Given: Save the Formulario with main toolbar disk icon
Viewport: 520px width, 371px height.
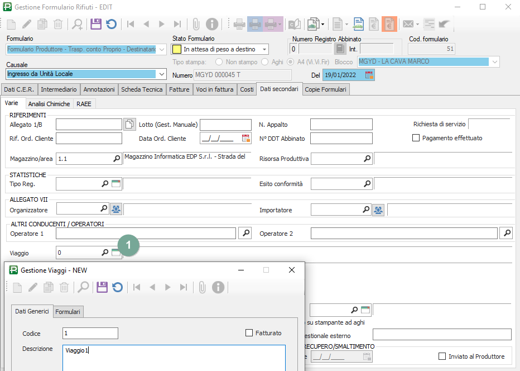Looking at the screenshot, I should [x=95, y=24].
